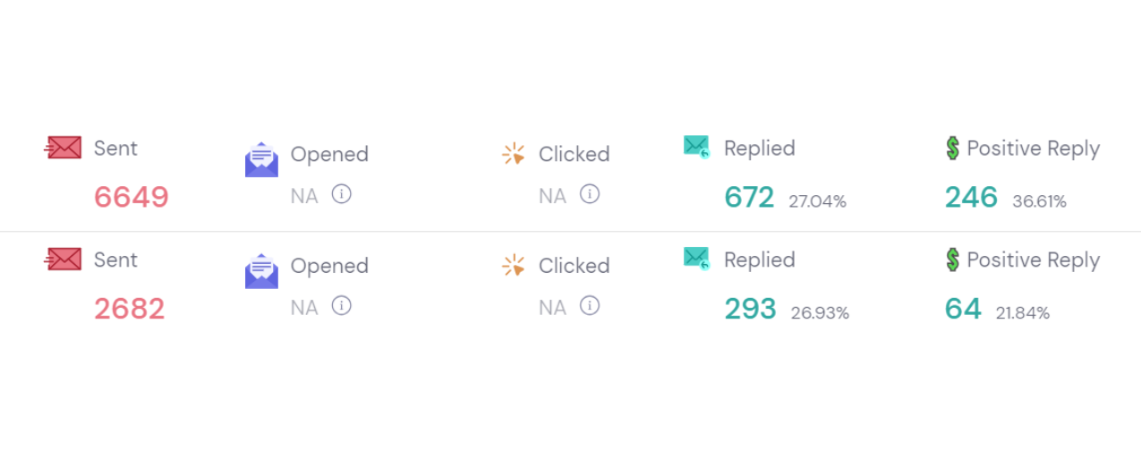
Task: Click the positive reply count 64
Action: tap(963, 309)
